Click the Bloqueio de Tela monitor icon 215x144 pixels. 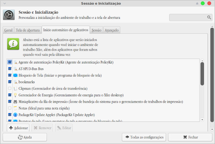point(15,76)
